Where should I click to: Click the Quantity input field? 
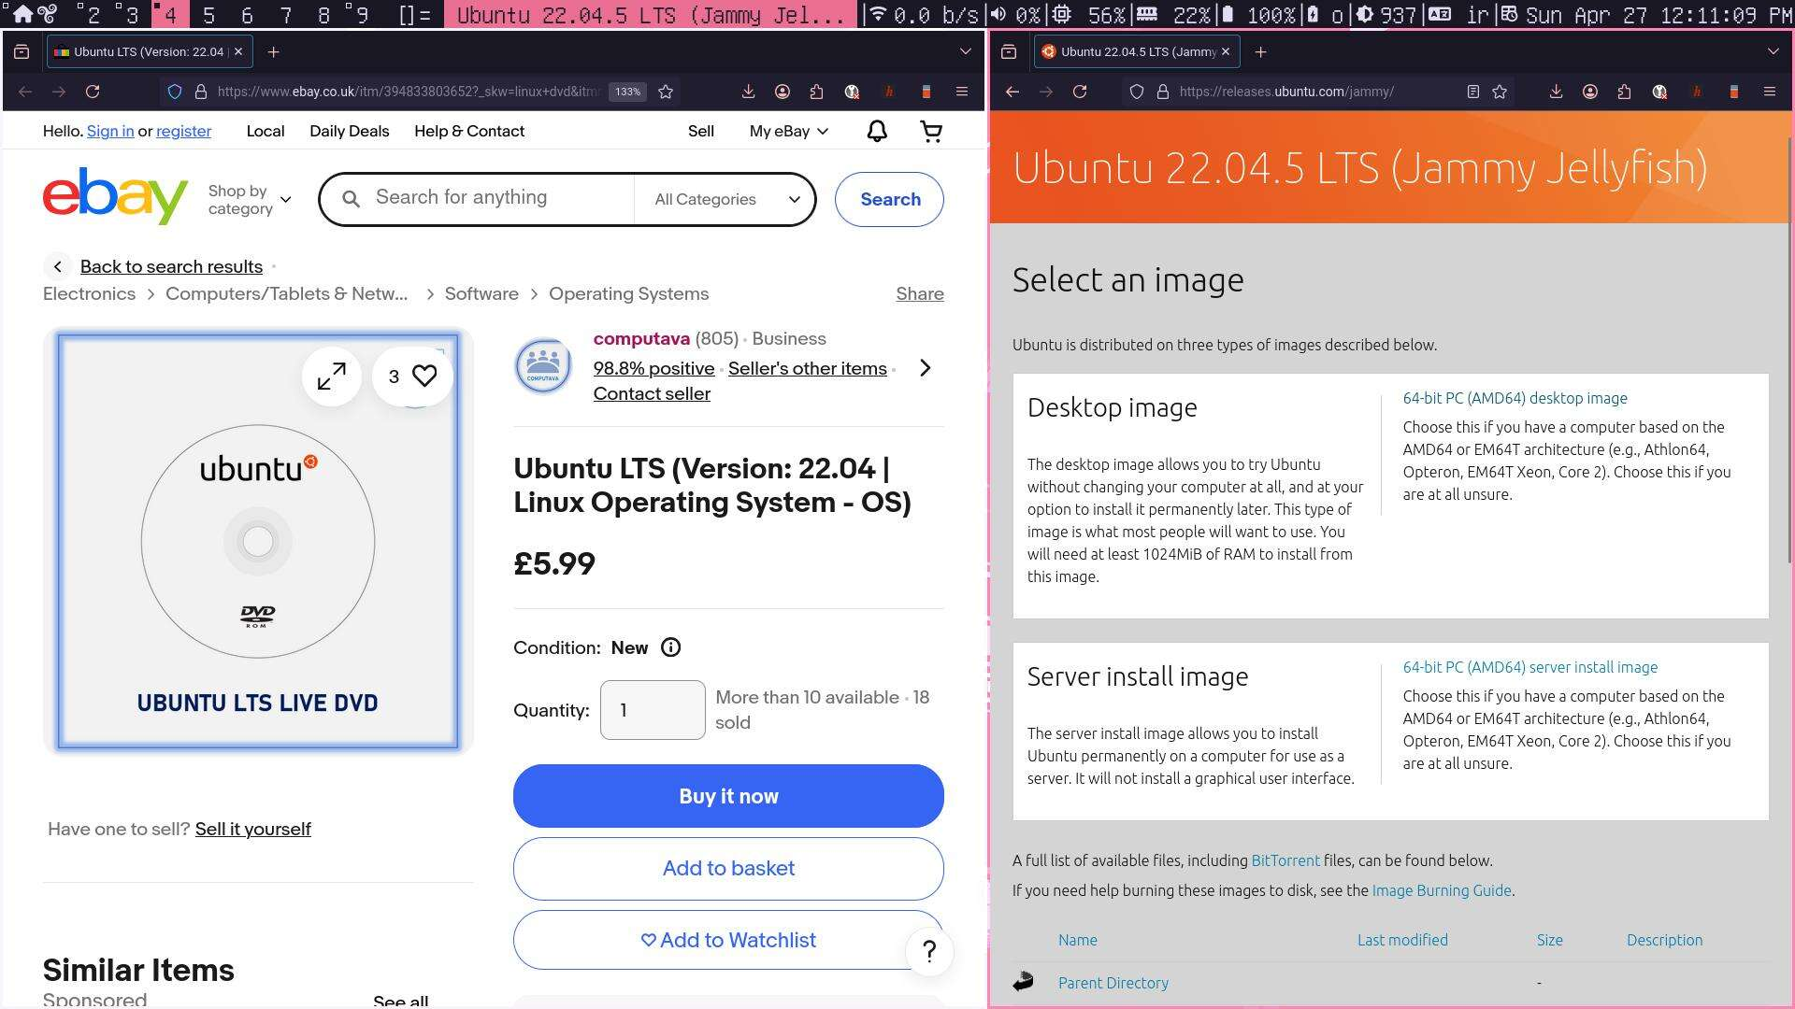[652, 710]
